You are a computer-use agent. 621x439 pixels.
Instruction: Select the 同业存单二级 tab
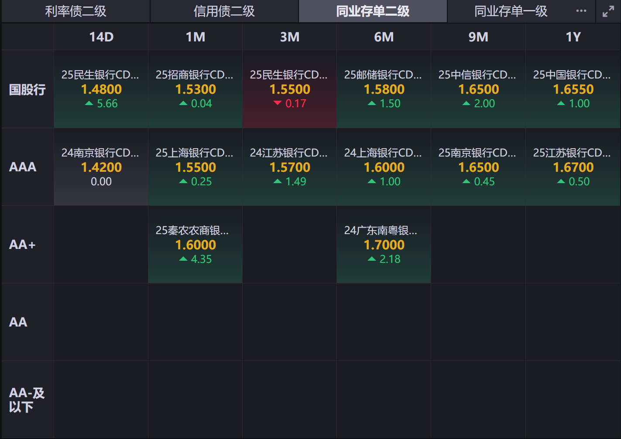[373, 11]
